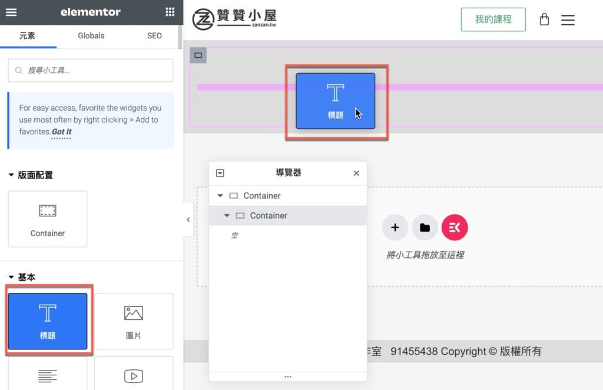603x390 pixels.
Task: Select the top-level Container row
Action: point(287,196)
